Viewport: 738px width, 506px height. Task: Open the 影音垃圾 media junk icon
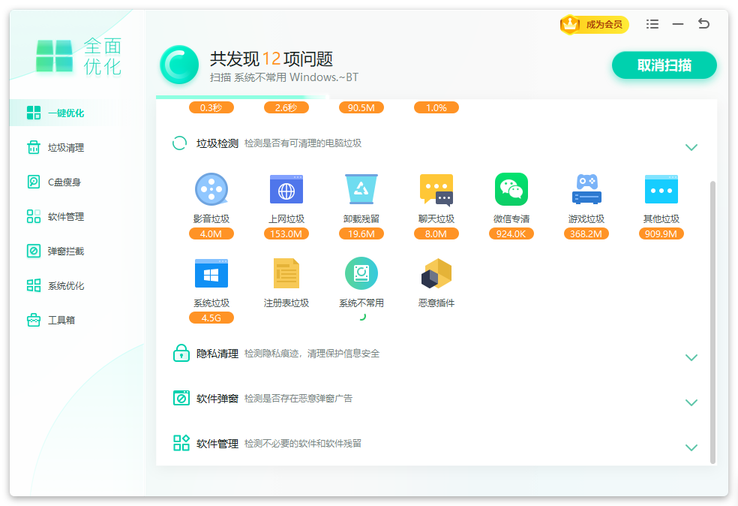click(211, 189)
